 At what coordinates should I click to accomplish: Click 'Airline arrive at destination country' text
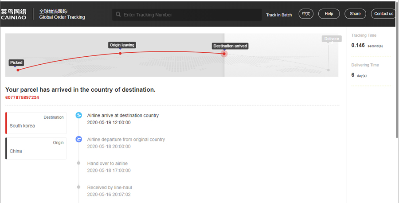(x=123, y=116)
